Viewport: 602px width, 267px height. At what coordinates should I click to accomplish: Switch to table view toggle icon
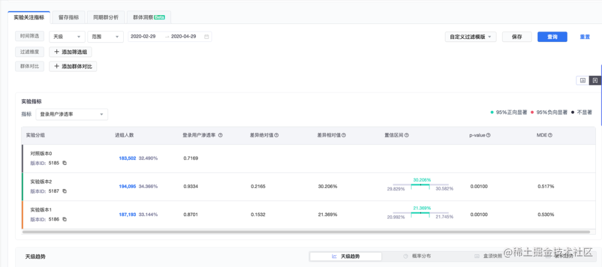tap(595, 80)
